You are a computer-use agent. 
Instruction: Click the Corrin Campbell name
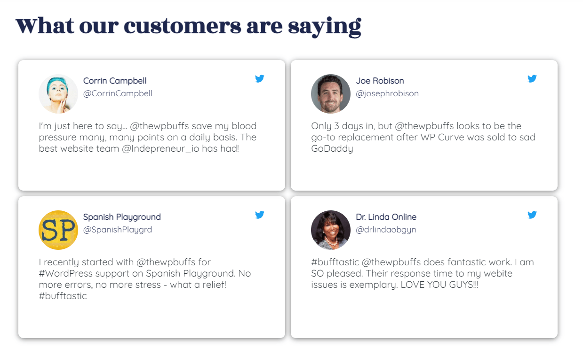pyautogui.click(x=115, y=81)
